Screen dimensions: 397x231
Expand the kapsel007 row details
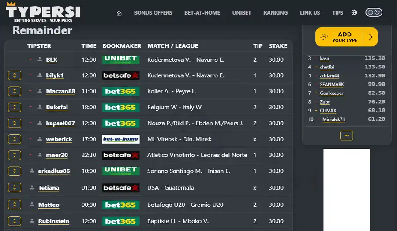coord(15,123)
